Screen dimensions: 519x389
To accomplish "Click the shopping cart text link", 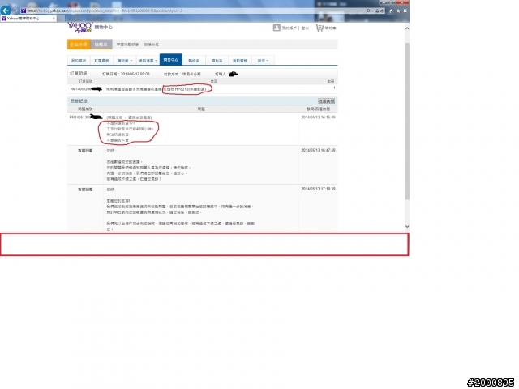I will 330,28.
